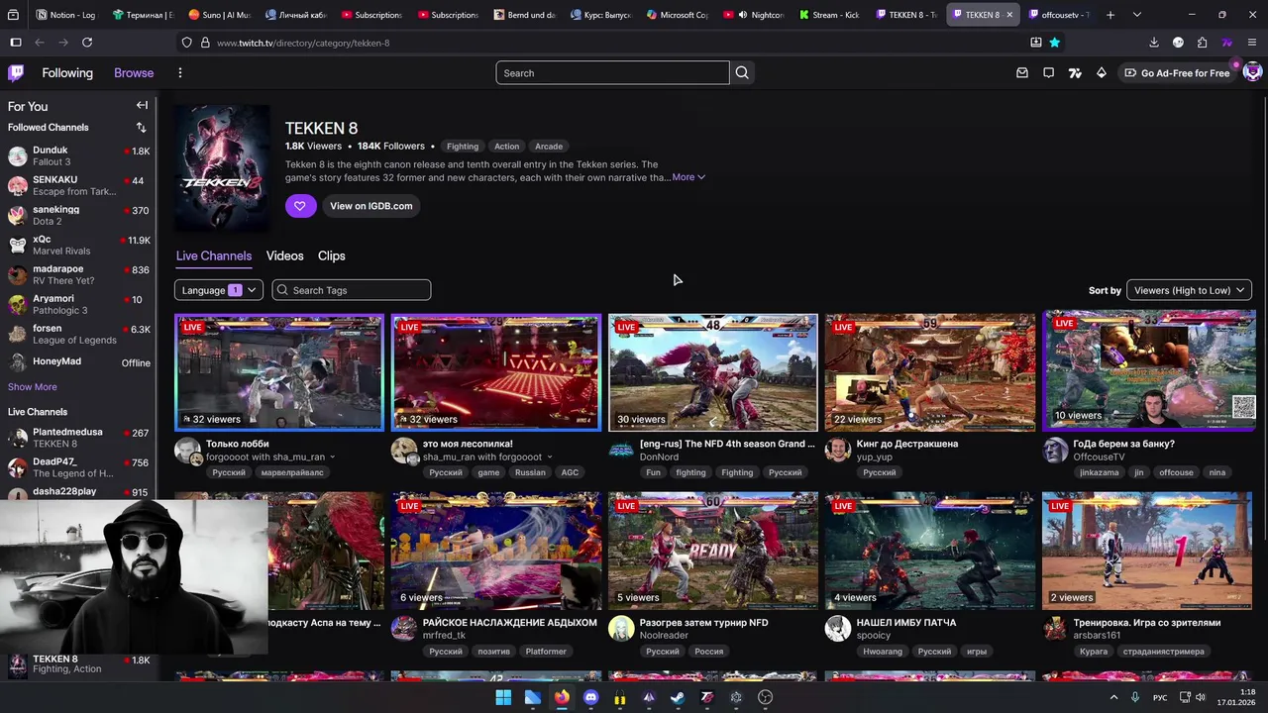
Task: Open Dunduk in followed channels
Action: coord(78,155)
